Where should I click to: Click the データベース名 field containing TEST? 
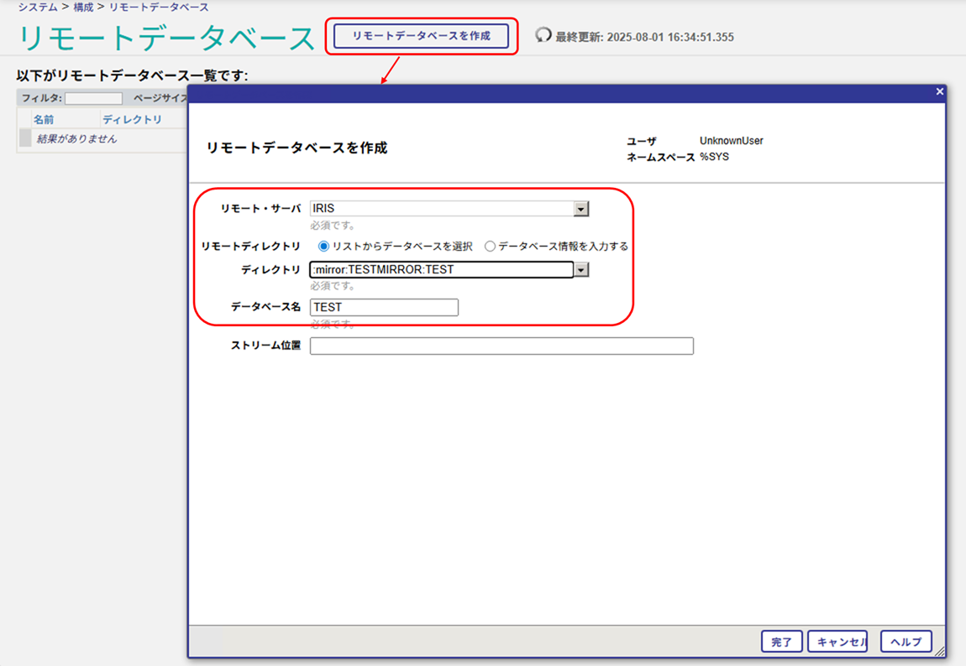point(384,308)
